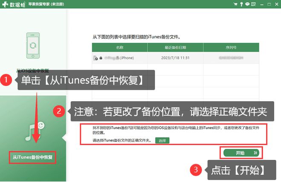Sort by 序列号 column header
This screenshot has width=281, height=182.
pyautogui.click(x=231, y=48)
